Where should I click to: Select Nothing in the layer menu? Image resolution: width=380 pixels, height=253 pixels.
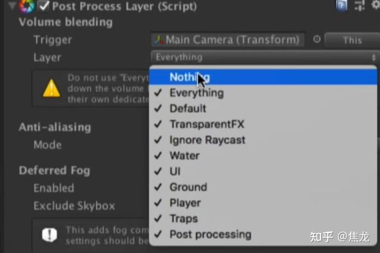(190, 77)
